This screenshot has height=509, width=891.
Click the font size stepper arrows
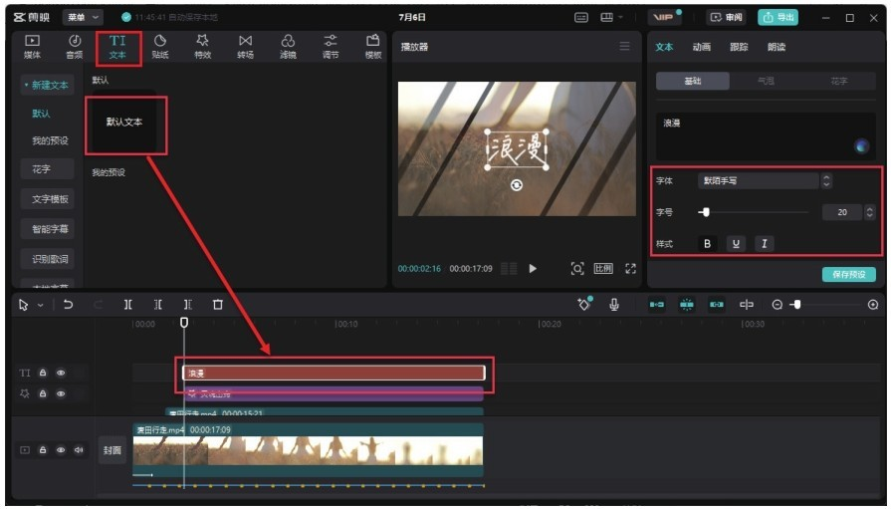coord(869,212)
